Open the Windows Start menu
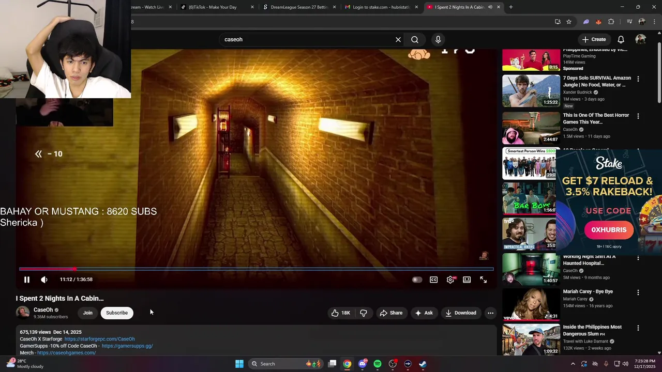 pos(239,364)
